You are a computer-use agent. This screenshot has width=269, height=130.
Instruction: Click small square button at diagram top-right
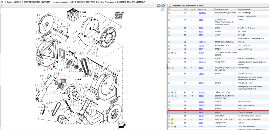[162, 9]
